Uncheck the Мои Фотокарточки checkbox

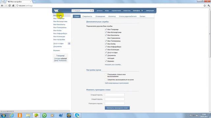[106, 32]
